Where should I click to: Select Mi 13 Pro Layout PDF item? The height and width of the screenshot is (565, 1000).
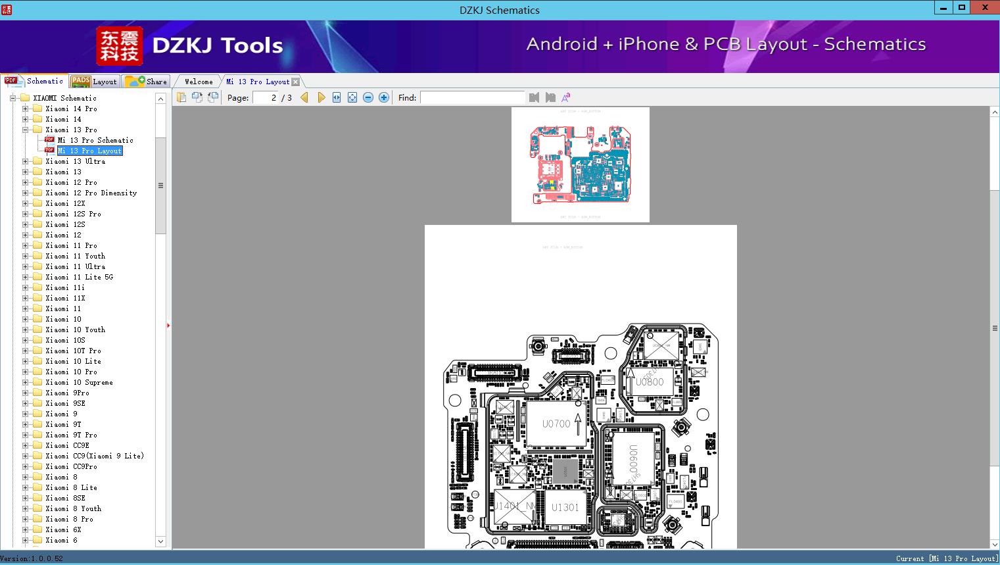pyautogui.click(x=90, y=151)
